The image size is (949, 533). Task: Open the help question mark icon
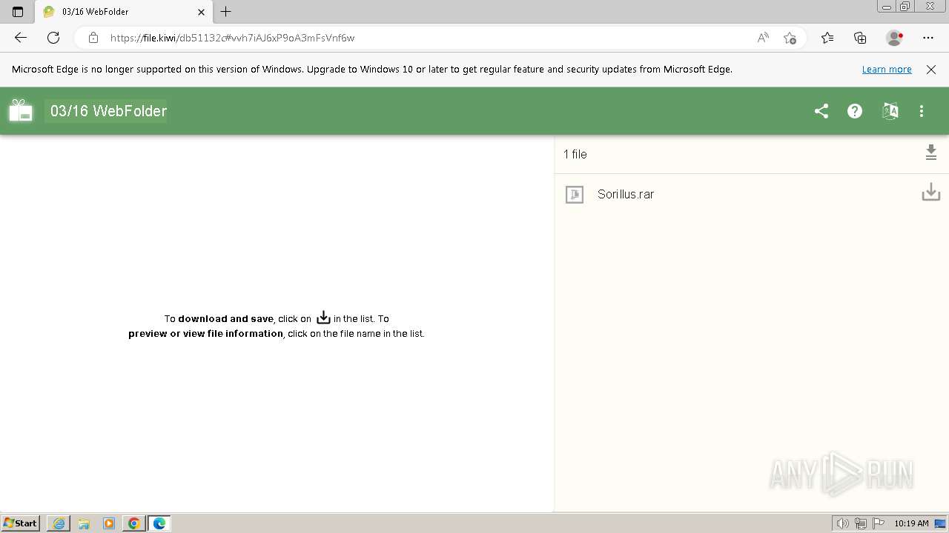[x=855, y=111]
